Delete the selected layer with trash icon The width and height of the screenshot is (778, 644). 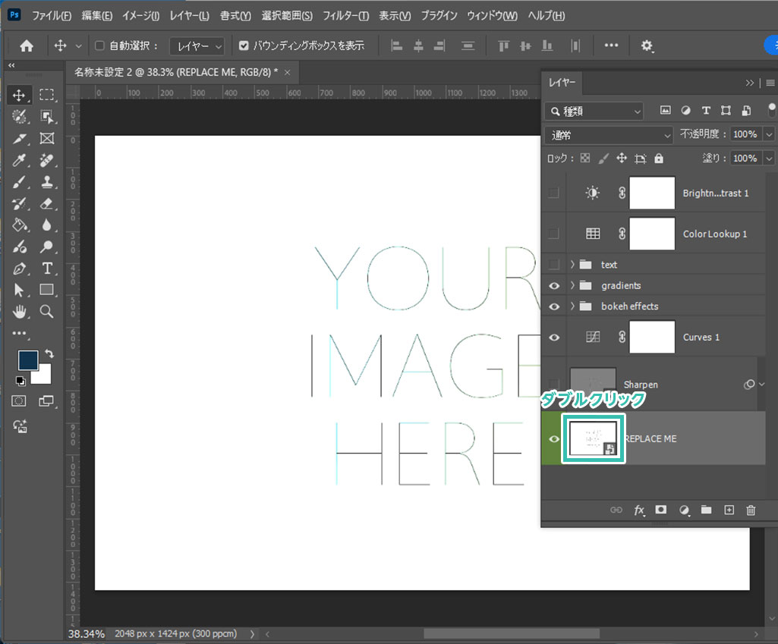tap(751, 510)
